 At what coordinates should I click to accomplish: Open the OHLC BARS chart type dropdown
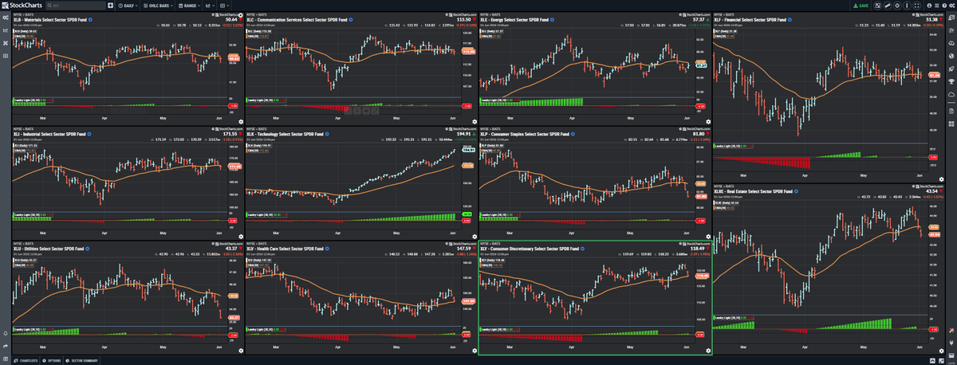click(158, 6)
